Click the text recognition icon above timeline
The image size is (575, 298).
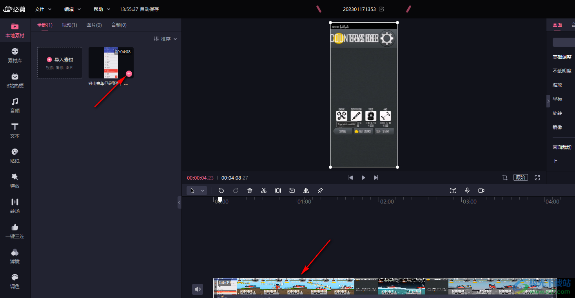pos(453,191)
